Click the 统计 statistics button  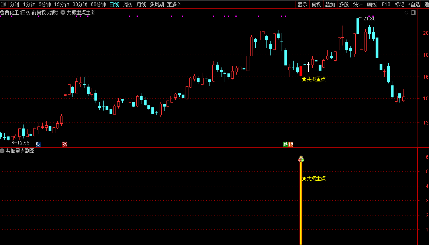(358, 4)
